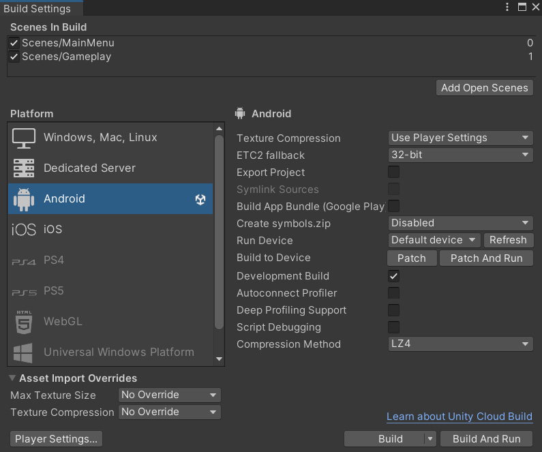Enable the Autoconnect Profiler checkbox
Viewport: 542px width, 452px height.
click(x=393, y=292)
